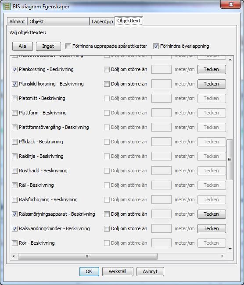Screen dimensions: 244x285
Task: Click the horizontal scrollbar thumb
Action: 88,256
